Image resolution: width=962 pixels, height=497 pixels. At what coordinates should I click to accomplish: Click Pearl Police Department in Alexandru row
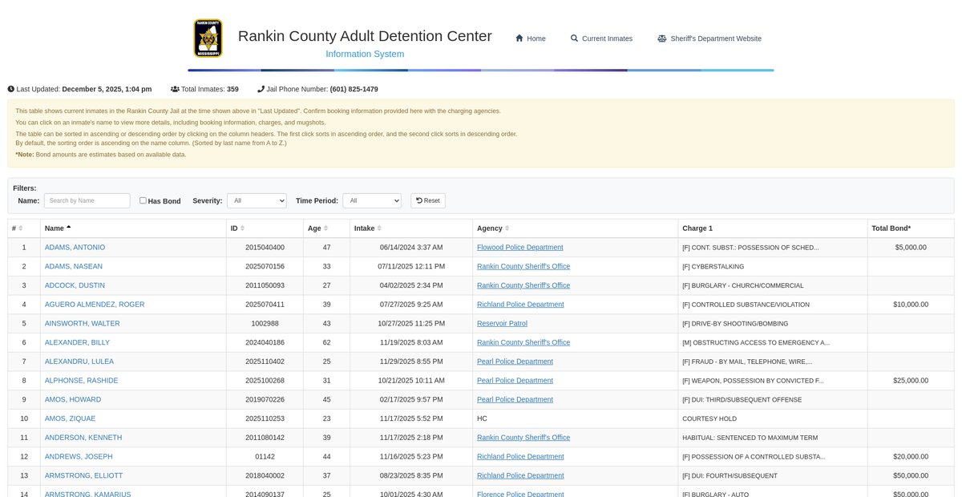point(515,362)
